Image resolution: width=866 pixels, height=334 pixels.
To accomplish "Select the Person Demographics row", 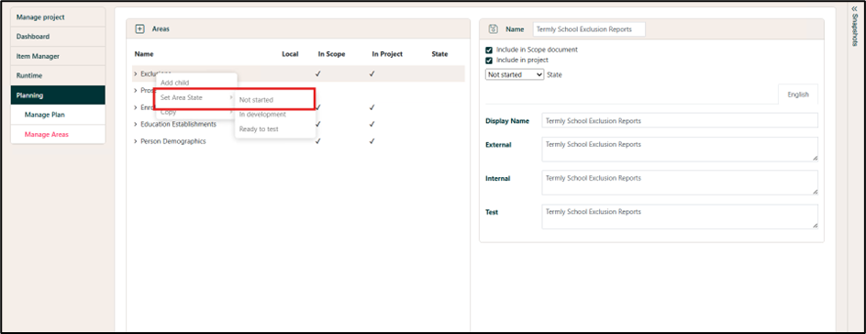I will 298,141.
